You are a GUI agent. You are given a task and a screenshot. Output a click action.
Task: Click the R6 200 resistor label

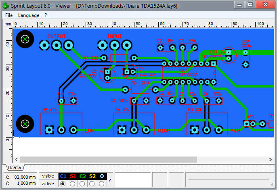coord(140,83)
